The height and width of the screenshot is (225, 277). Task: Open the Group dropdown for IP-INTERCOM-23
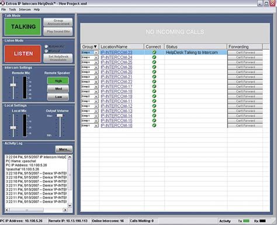click(96, 53)
